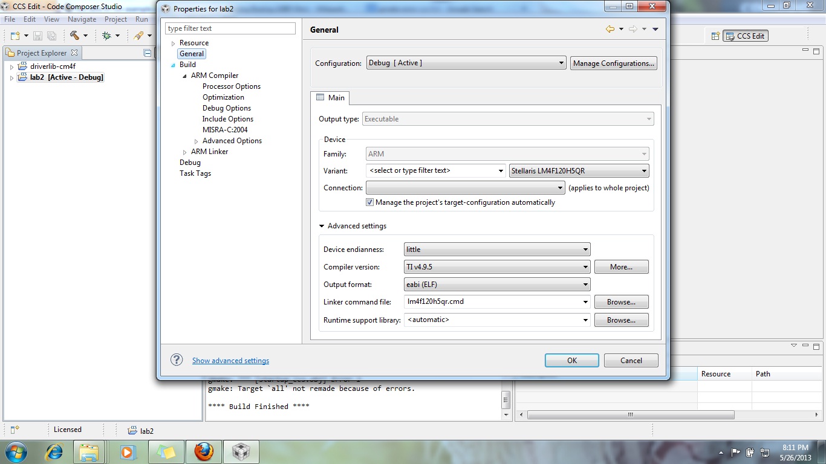Click the Manage Configurations button
The width and height of the screenshot is (826, 464).
coord(613,63)
